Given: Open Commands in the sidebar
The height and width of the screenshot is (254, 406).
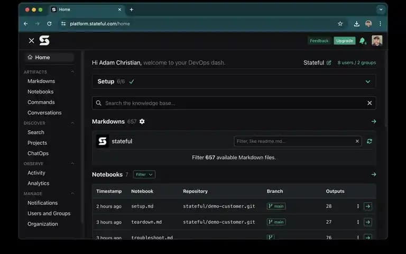Looking at the screenshot, I should coord(41,102).
